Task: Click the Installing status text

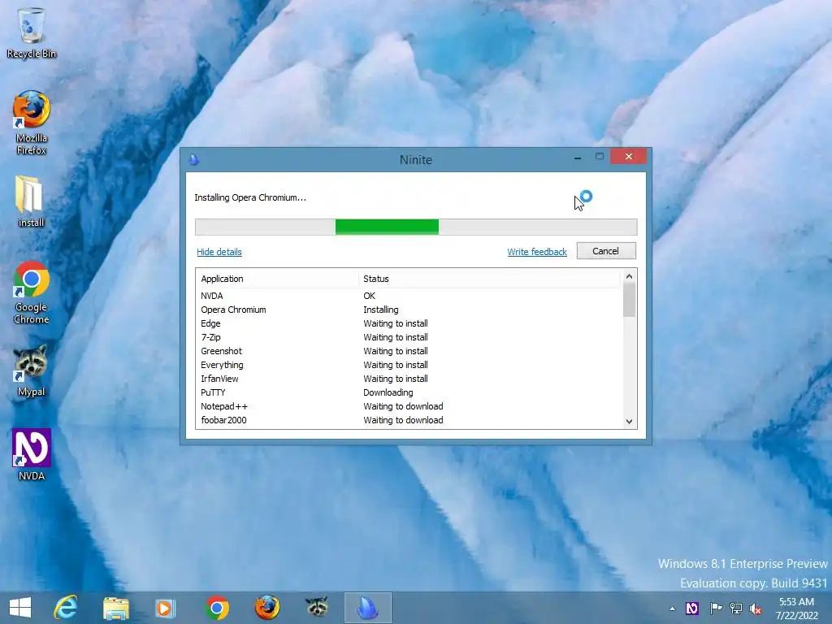Action: pos(380,310)
